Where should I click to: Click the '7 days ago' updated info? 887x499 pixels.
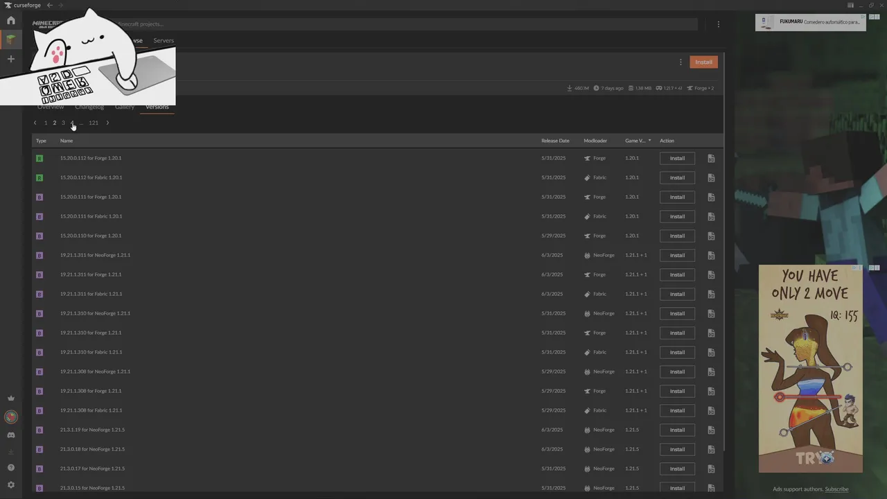pyautogui.click(x=609, y=88)
